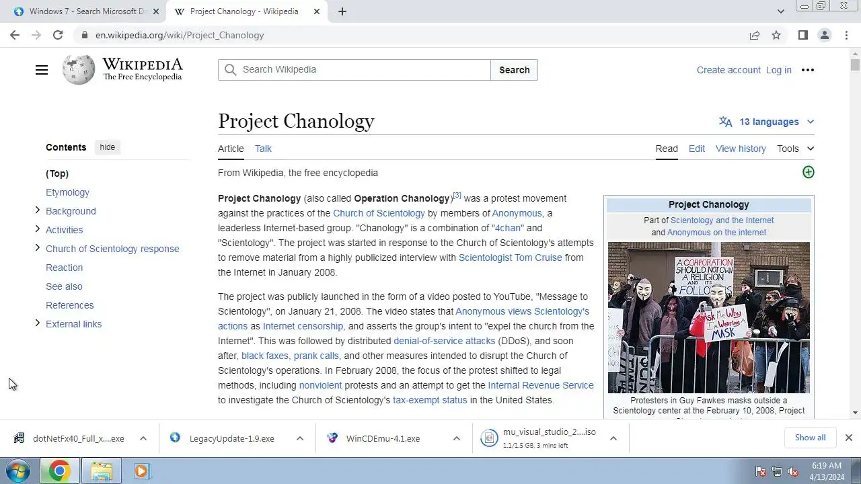Screen dimensions: 861x484
Task: Click the Chrome taskbar icon
Action: [x=59, y=471]
